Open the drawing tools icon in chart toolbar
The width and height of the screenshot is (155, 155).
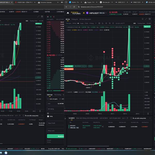103,23
